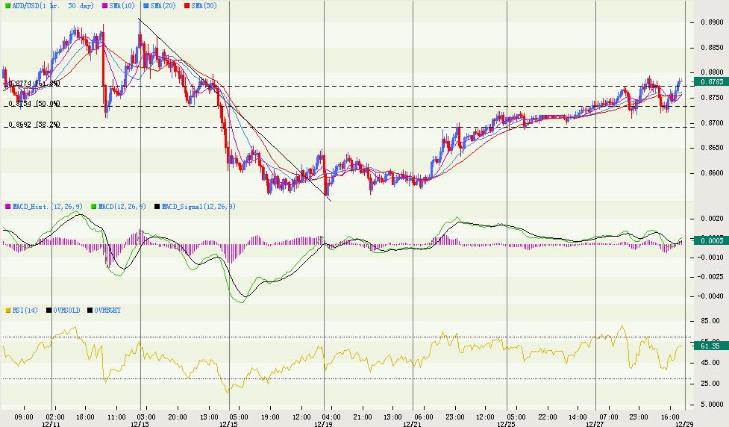Click the 04:00 time axis label
The width and height of the screenshot is (729, 427).
coord(331,417)
